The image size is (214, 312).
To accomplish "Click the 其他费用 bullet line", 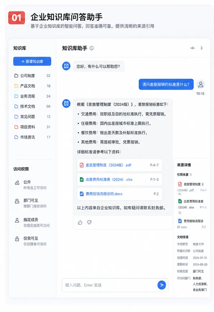I will coord(109,142).
